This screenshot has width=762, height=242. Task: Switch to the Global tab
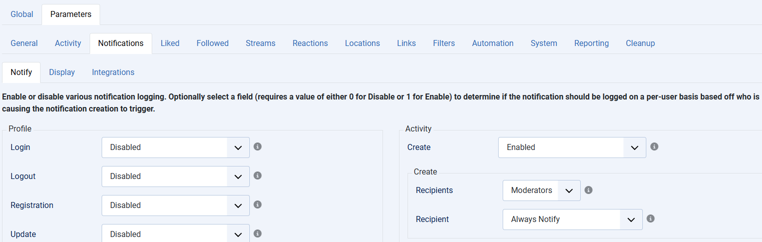tap(22, 14)
